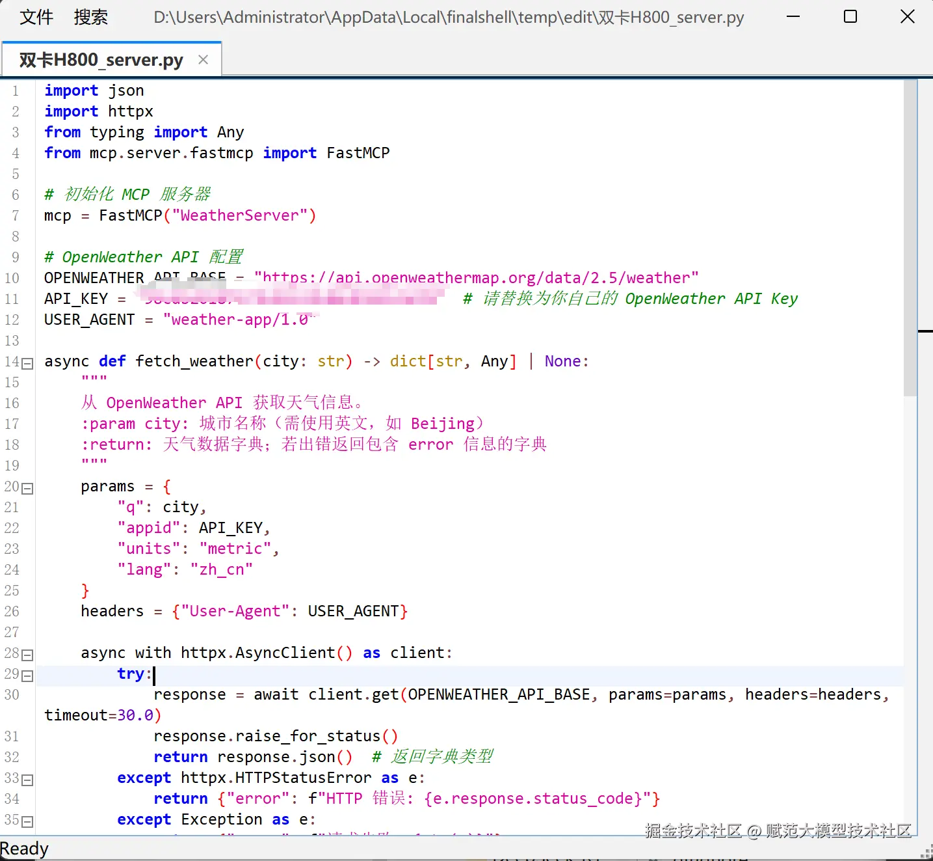Viewport: 933px width, 861px height.
Task: Click the "metric" value on line 23
Action: tap(235, 549)
